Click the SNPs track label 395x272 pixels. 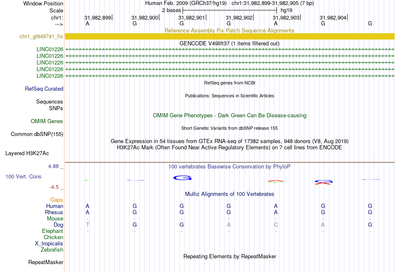point(56,108)
